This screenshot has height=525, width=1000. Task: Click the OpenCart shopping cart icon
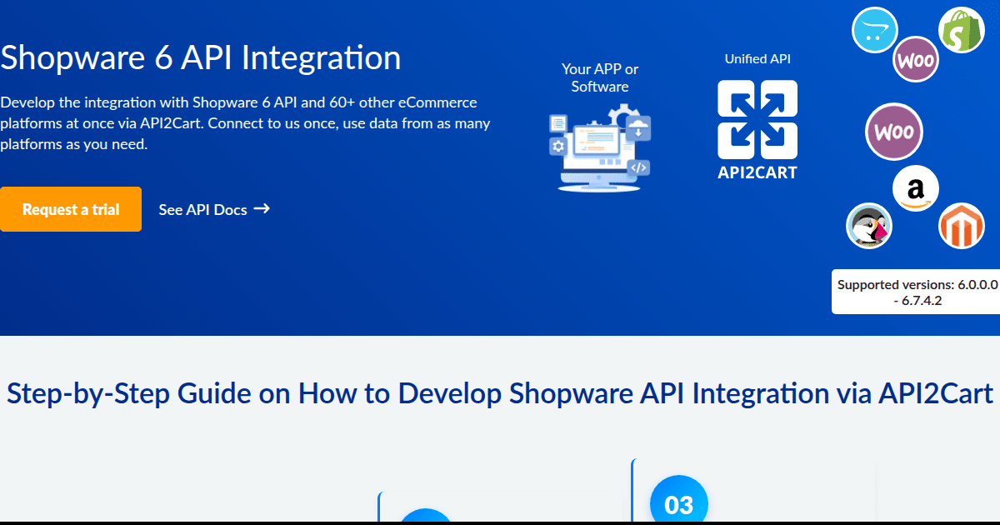click(x=874, y=30)
